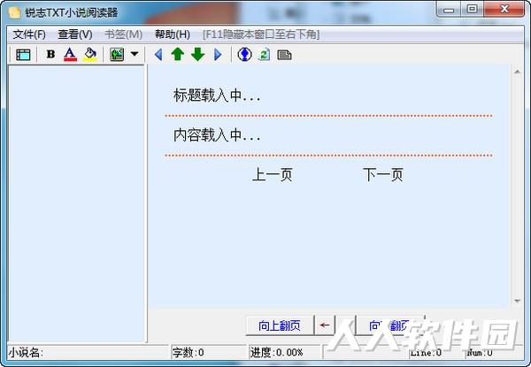Click the 标题载入中... text
The width and height of the screenshot is (531, 367).
click(x=217, y=96)
